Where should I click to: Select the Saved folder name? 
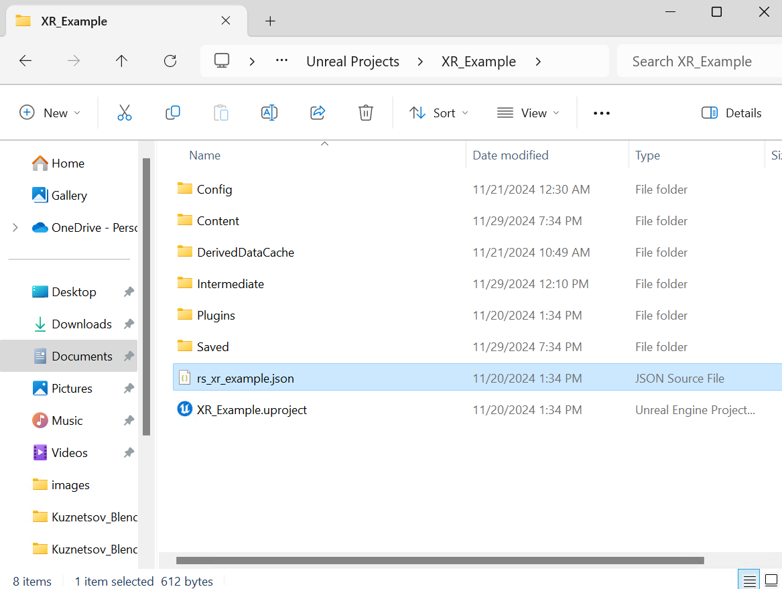213,346
